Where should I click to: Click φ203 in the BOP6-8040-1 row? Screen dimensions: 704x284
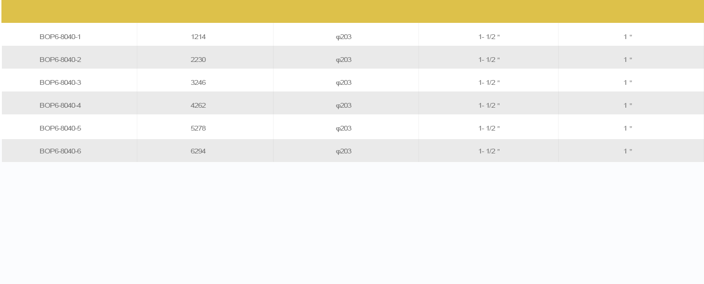pos(344,37)
